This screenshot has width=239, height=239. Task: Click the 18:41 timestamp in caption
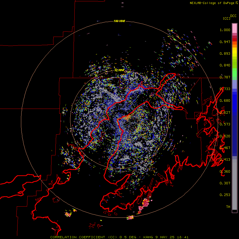pyautogui.click(x=183, y=237)
